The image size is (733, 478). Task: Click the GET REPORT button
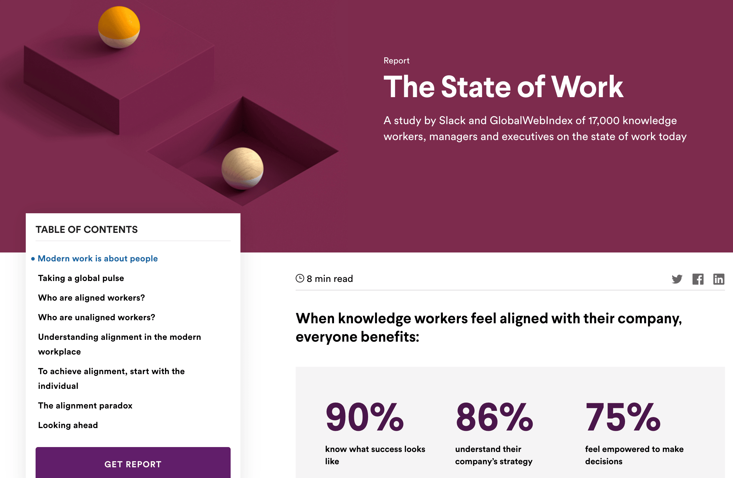133,464
